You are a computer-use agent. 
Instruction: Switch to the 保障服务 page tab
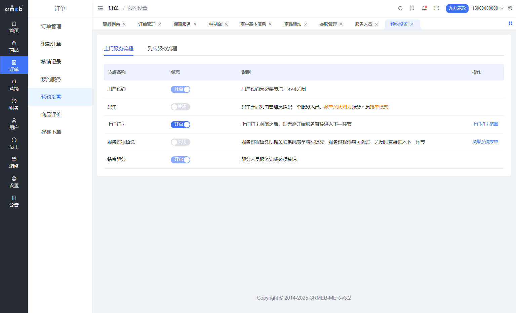pos(182,24)
